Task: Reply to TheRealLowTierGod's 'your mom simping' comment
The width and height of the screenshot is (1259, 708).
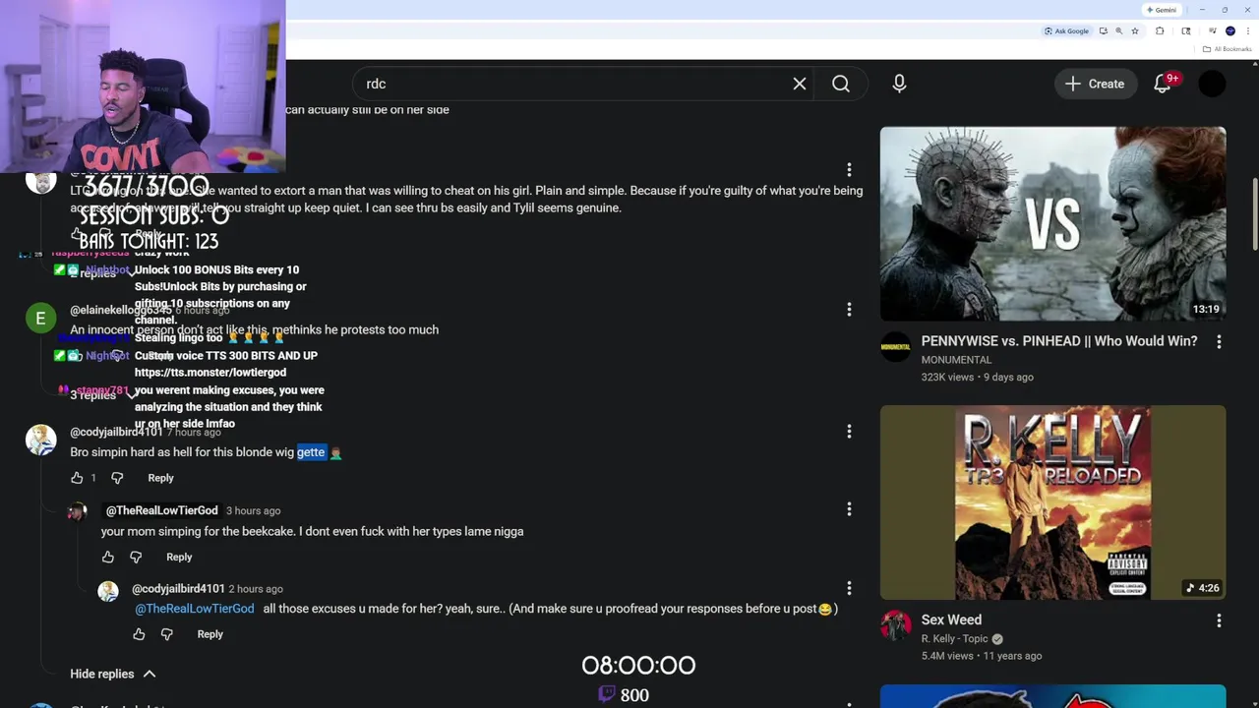Action: [179, 558]
